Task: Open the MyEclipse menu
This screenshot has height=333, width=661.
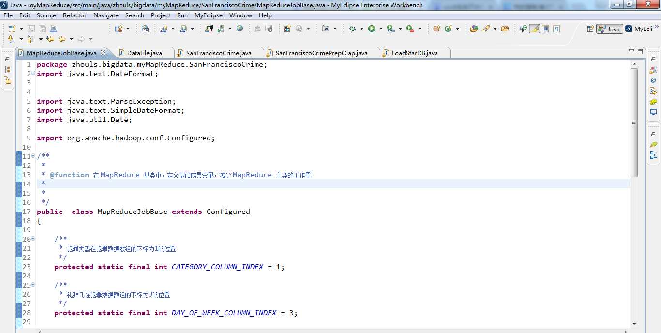Action: tap(209, 15)
